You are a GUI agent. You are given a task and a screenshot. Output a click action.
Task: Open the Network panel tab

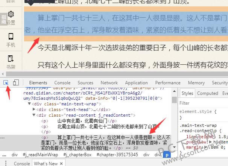[x=109, y=83]
